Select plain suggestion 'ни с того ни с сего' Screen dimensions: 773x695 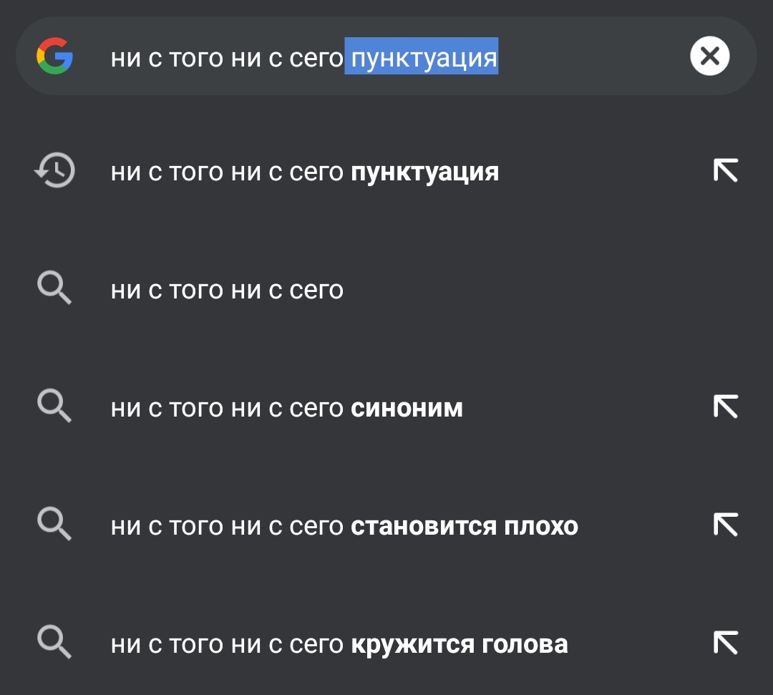click(386, 290)
